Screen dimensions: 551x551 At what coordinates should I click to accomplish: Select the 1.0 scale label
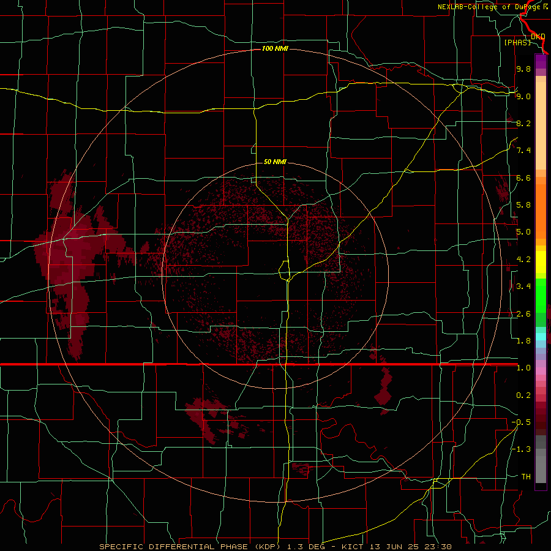523,368
